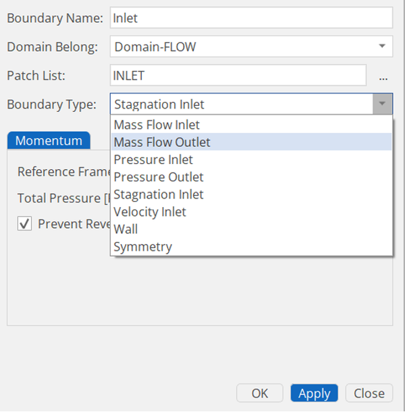Choose Pressure Inlet from list
This screenshot has width=405, height=412.
[153, 160]
